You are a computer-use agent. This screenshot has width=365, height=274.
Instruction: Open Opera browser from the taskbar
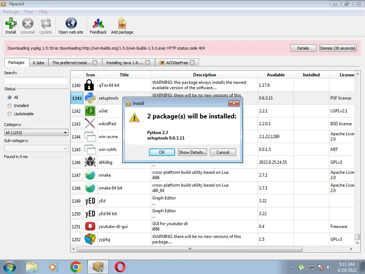[x=120, y=267]
